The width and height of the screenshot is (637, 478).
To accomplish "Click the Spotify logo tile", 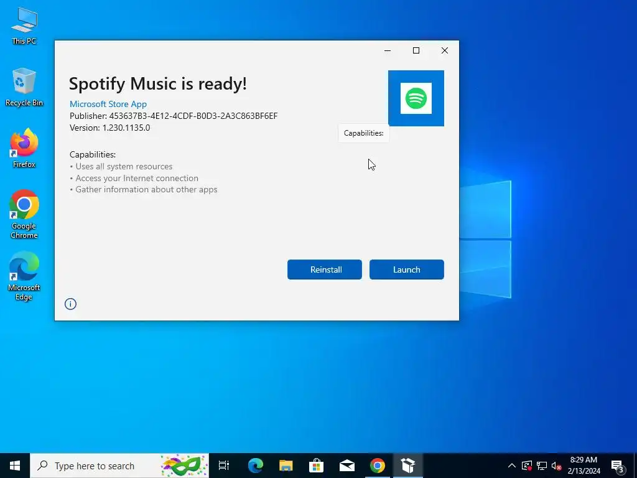I will (416, 98).
